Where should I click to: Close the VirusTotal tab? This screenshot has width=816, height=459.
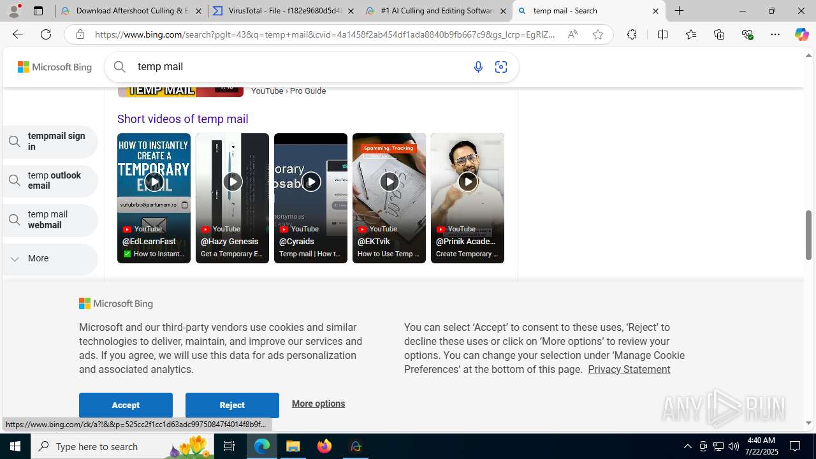[x=351, y=11]
